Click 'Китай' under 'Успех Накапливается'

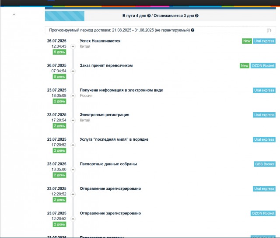85,46
